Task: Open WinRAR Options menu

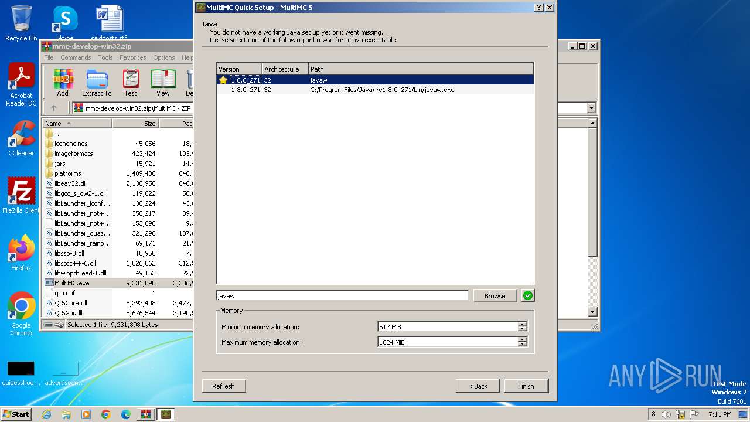Action: (x=164, y=57)
